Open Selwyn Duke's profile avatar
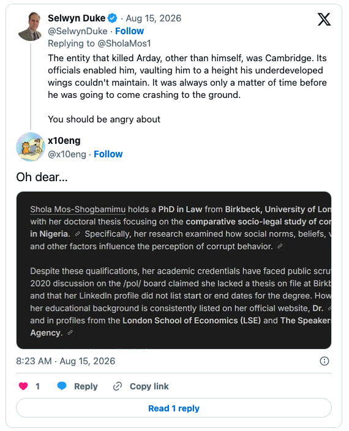 30,26
